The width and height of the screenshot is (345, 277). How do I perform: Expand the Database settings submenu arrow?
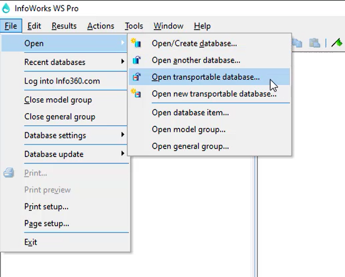point(123,135)
